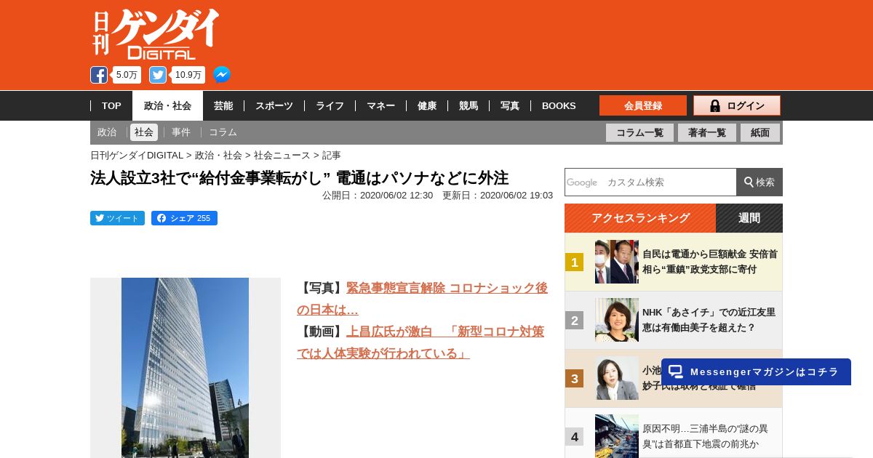The height and width of the screenshot is (458, 873).
Task: Open the 写真 menu section
Action: [x=510, y=106]
